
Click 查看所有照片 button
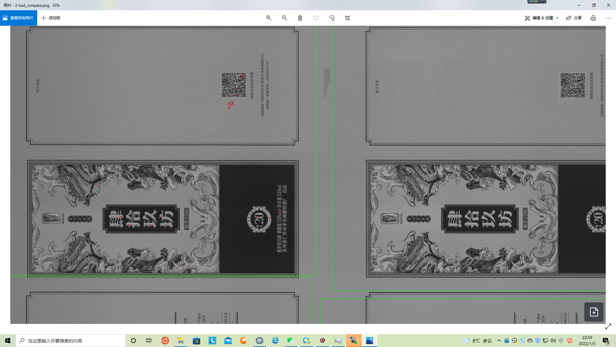19,18
